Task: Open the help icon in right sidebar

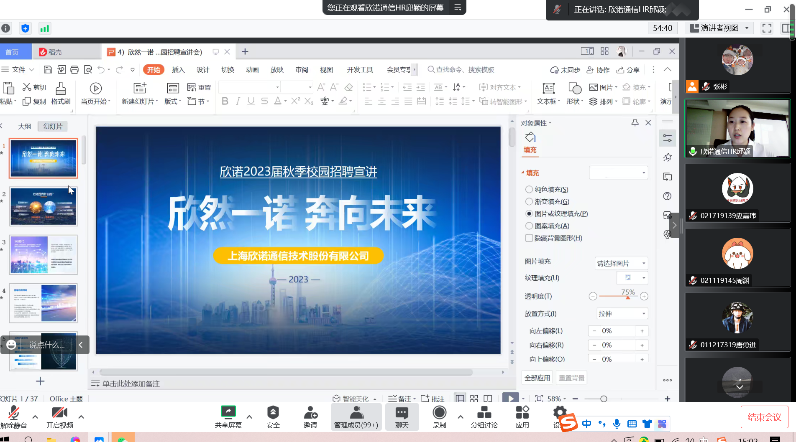Action: [668, 196]
